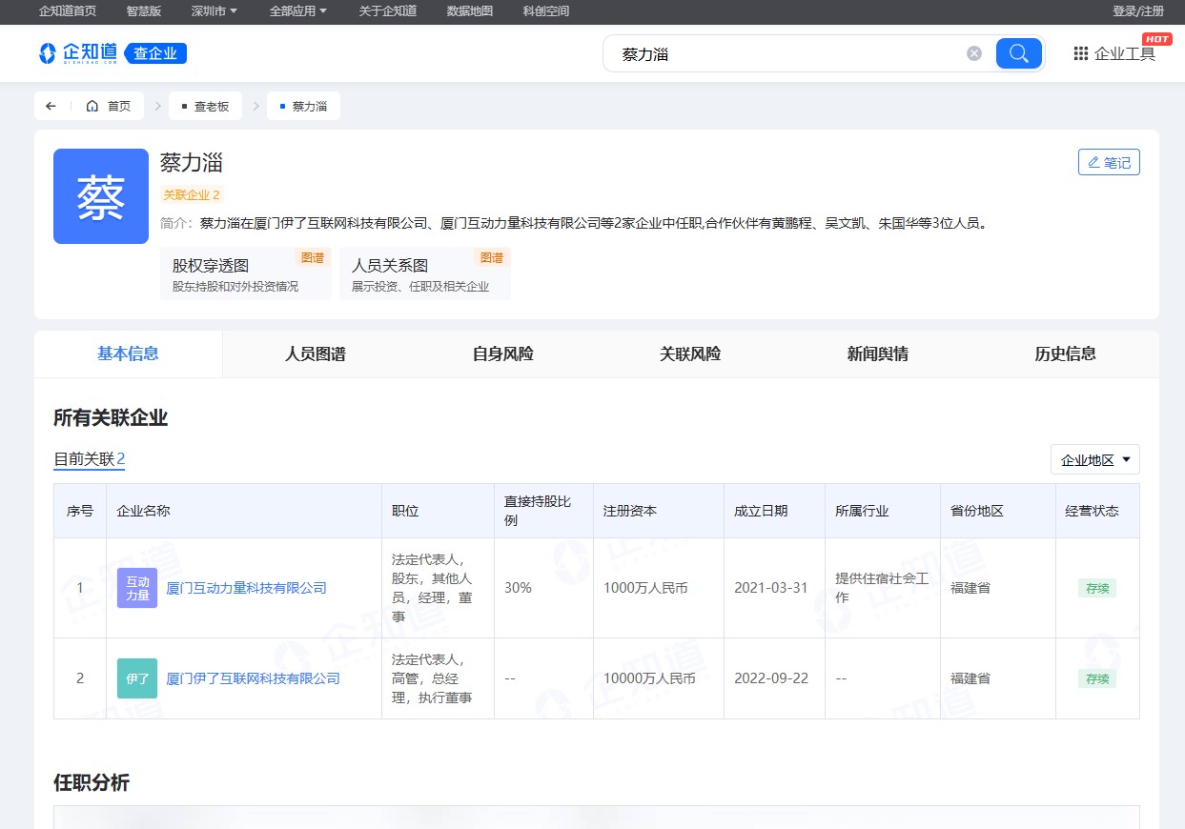Click the back arrow in breadcrumb
The image size is (1185, 829).
(51, 106)
